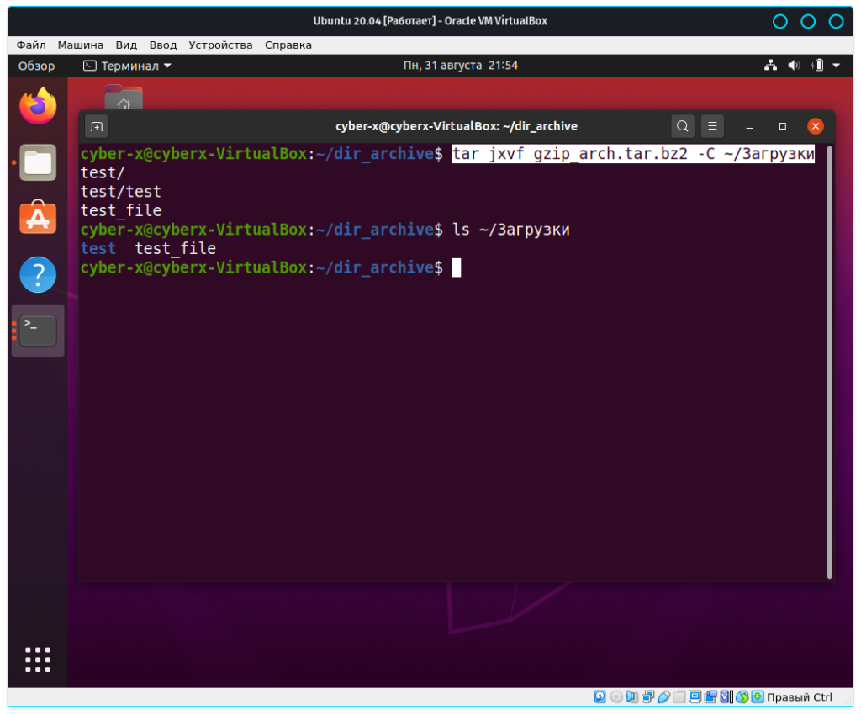Open the terminal hamburger menu
The image size is (861, 715).
[712, 126]
